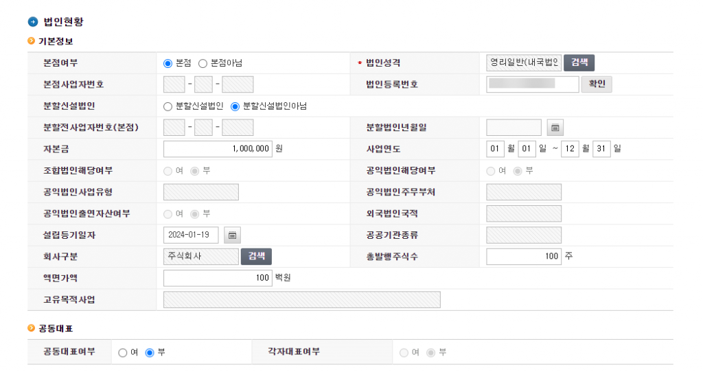Click 사업연도 end day field showing 31
This screenshot has height=372, width=703.
[x=601, y=149]
